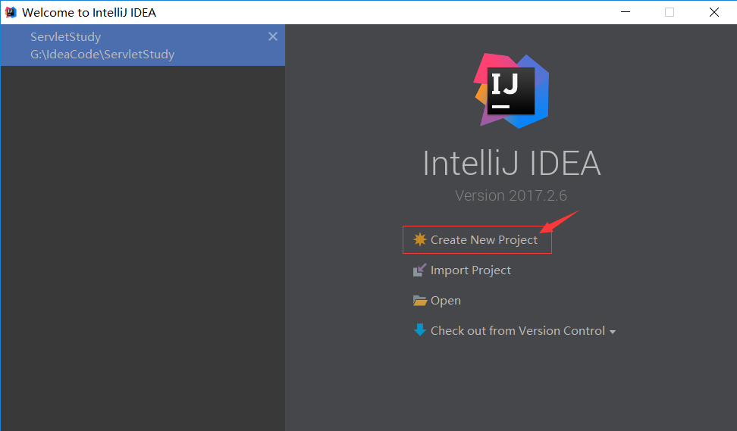Click the IntelliJ IDEA logo

(x=511, y=91)
